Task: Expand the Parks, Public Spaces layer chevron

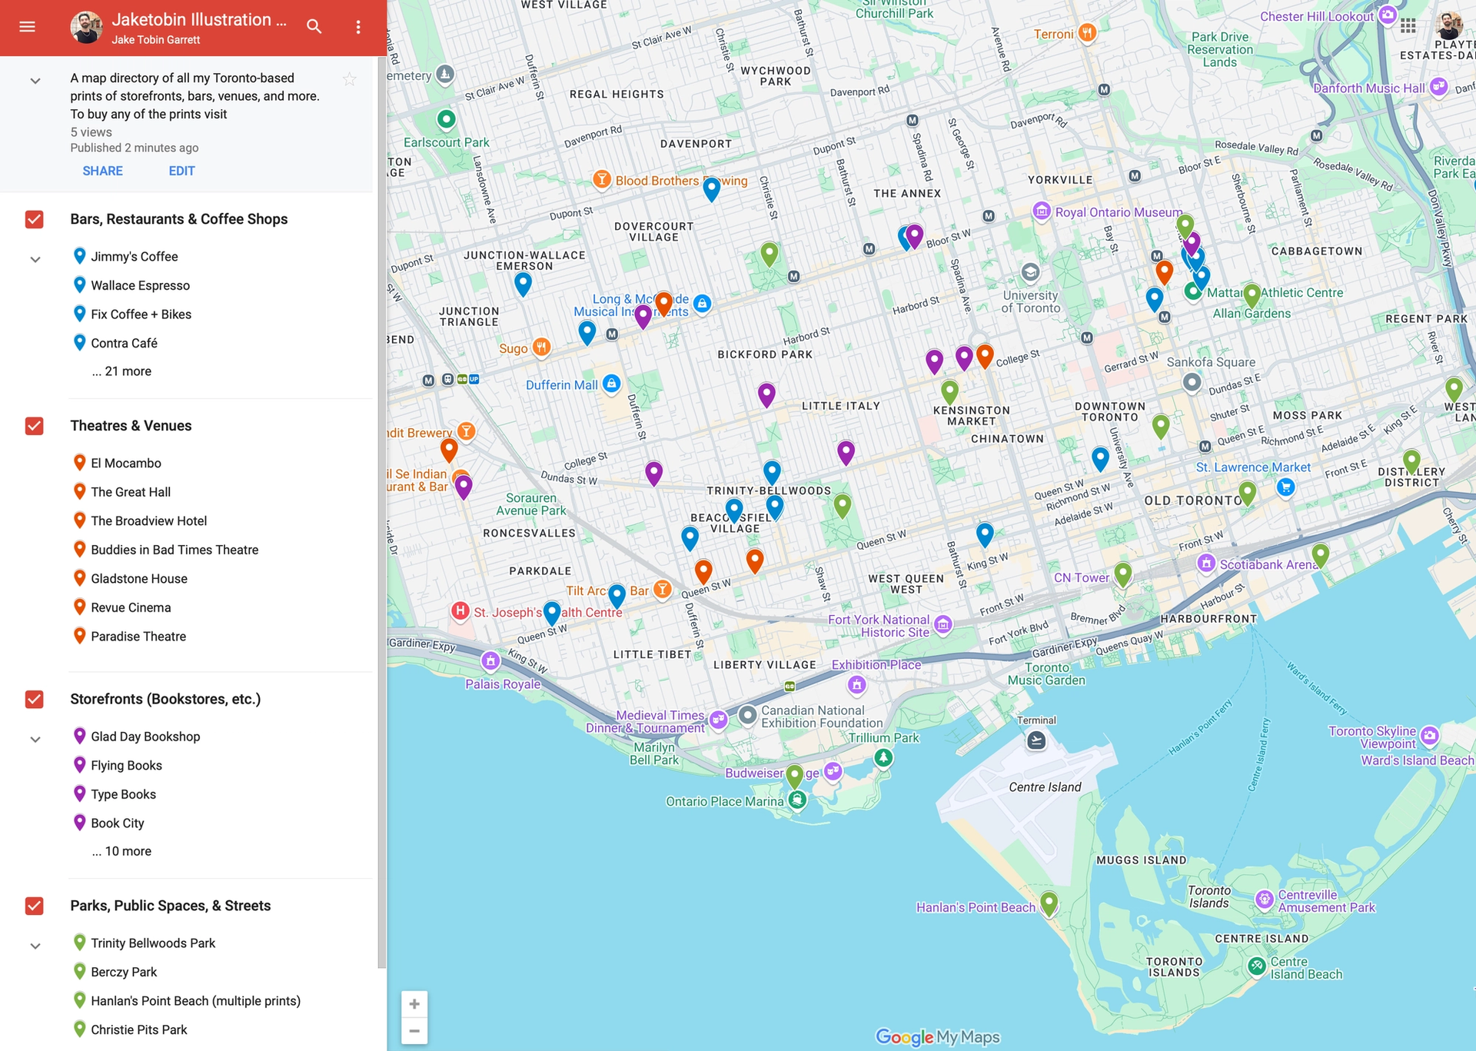Action: [x=35, y=946]
